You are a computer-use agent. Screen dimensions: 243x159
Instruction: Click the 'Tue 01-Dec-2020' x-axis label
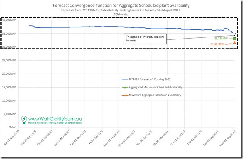tap(78, 138)
